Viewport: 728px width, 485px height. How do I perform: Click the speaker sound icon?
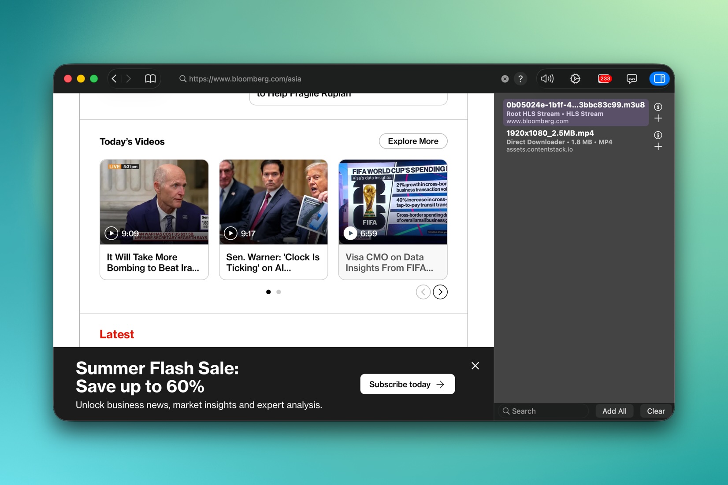(547, 79)
